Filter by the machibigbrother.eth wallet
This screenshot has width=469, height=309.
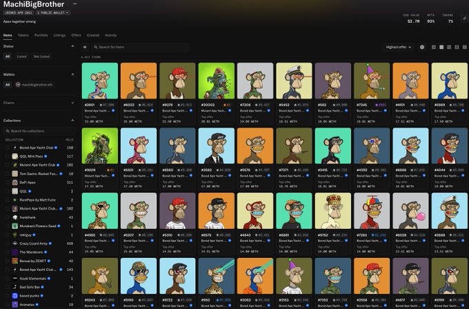point(34,85)
